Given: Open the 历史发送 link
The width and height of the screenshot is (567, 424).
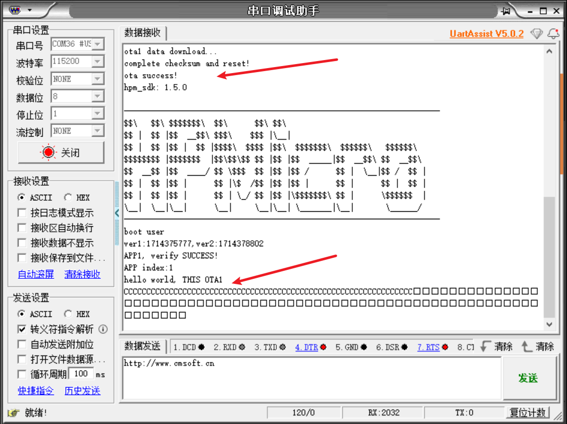Looking at the screenshot, I should point(82,390).
